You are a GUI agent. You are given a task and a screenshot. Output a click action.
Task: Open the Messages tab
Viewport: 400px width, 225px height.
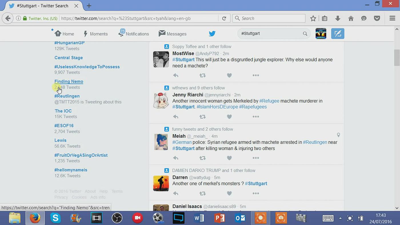point(173,34)
